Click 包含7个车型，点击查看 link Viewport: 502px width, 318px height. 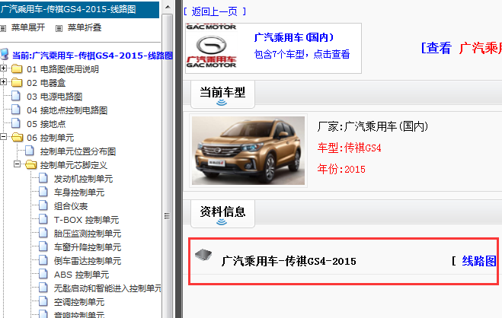tap(302, 54)
